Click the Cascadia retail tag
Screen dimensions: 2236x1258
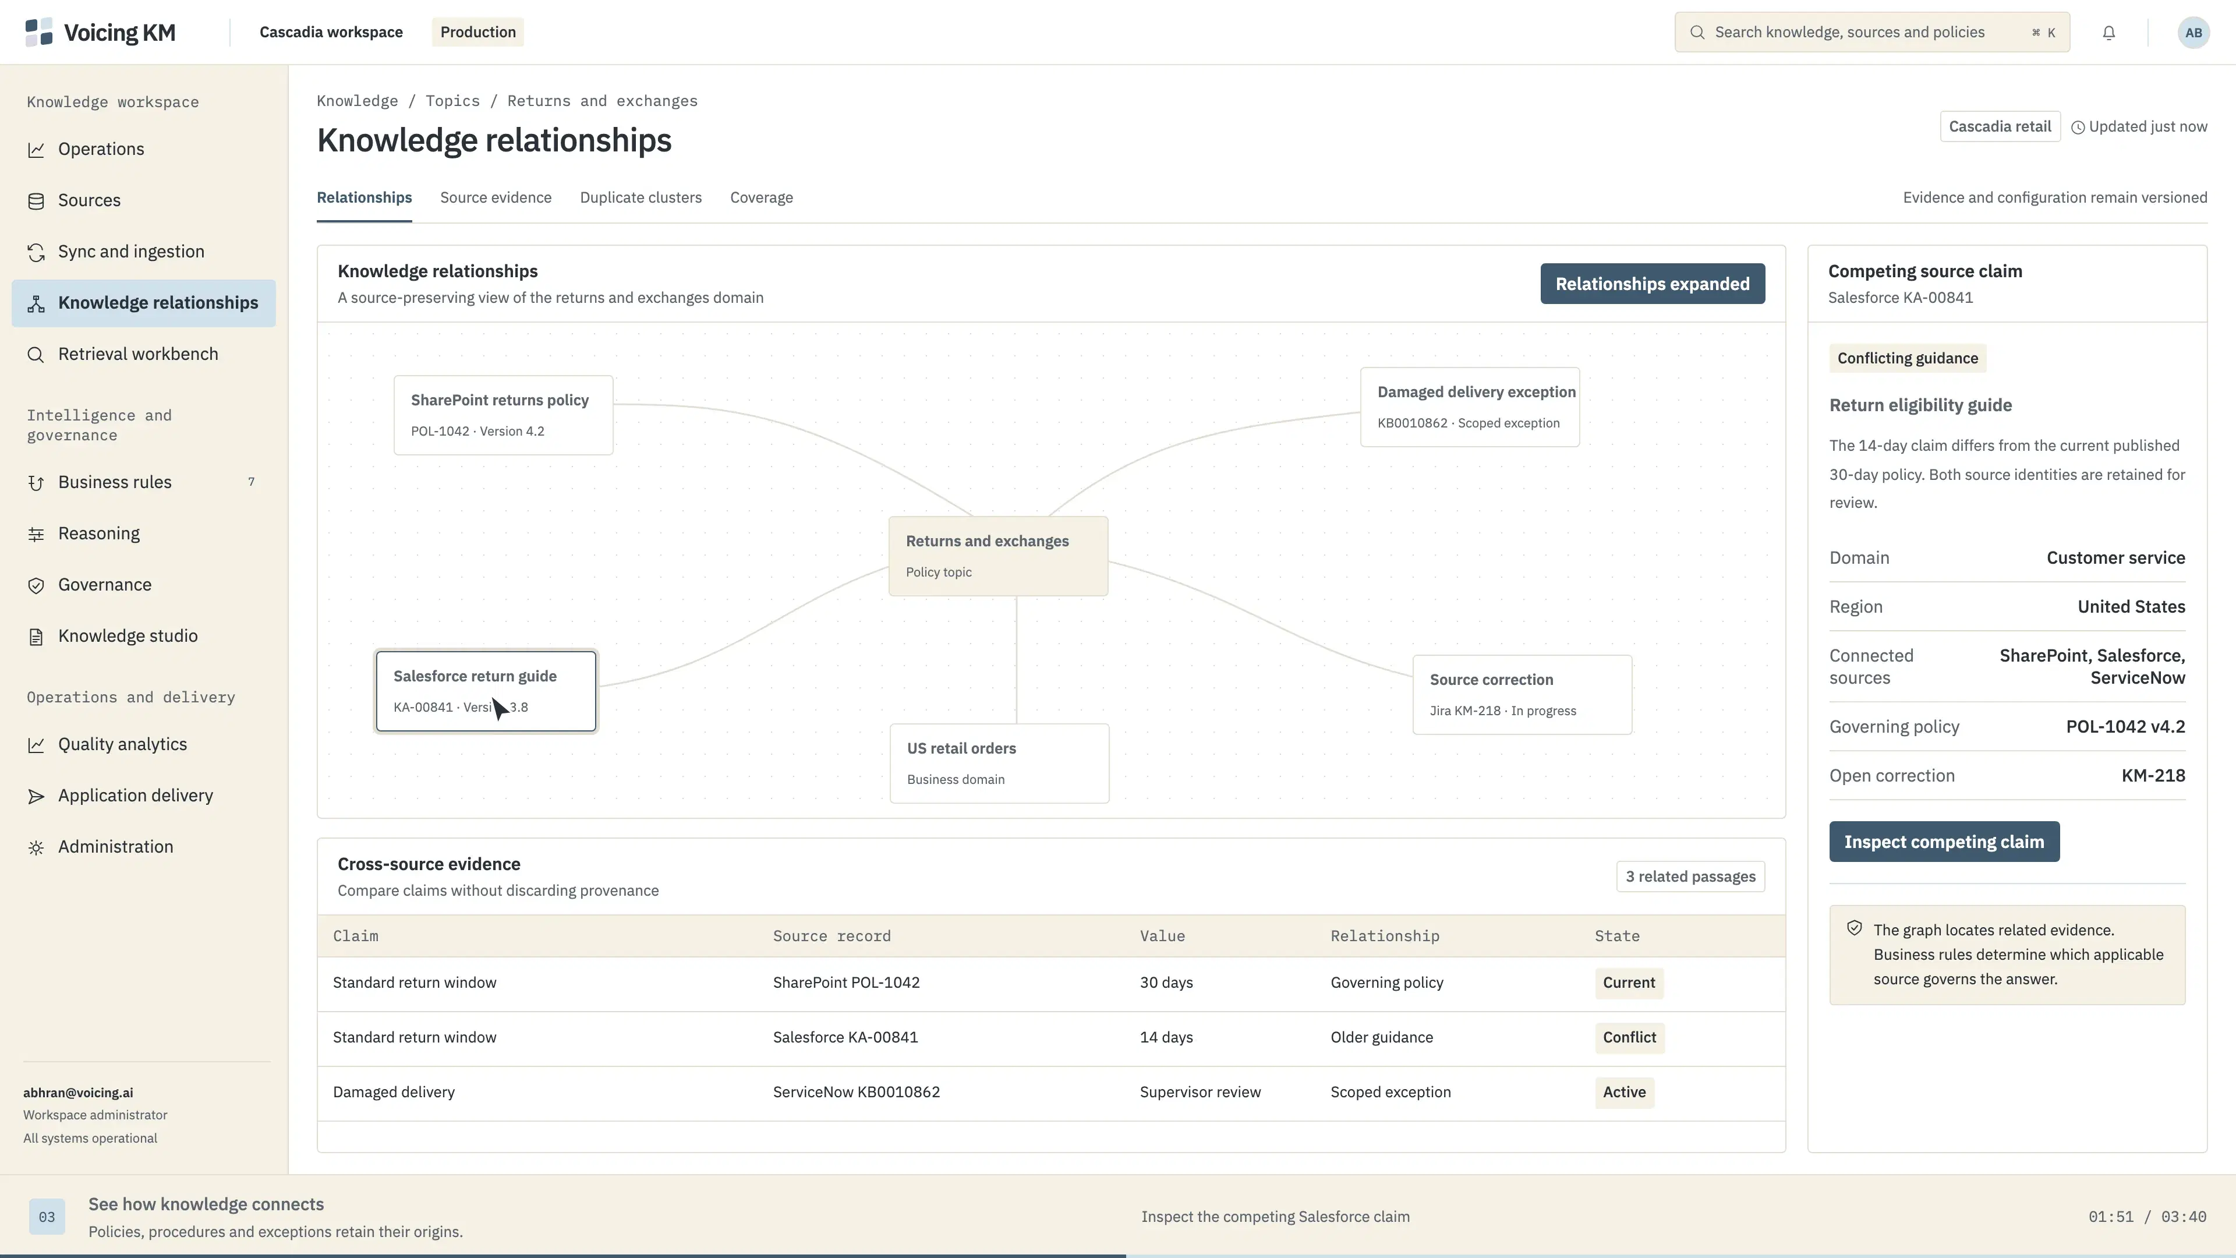click(x=2000, y=127)
